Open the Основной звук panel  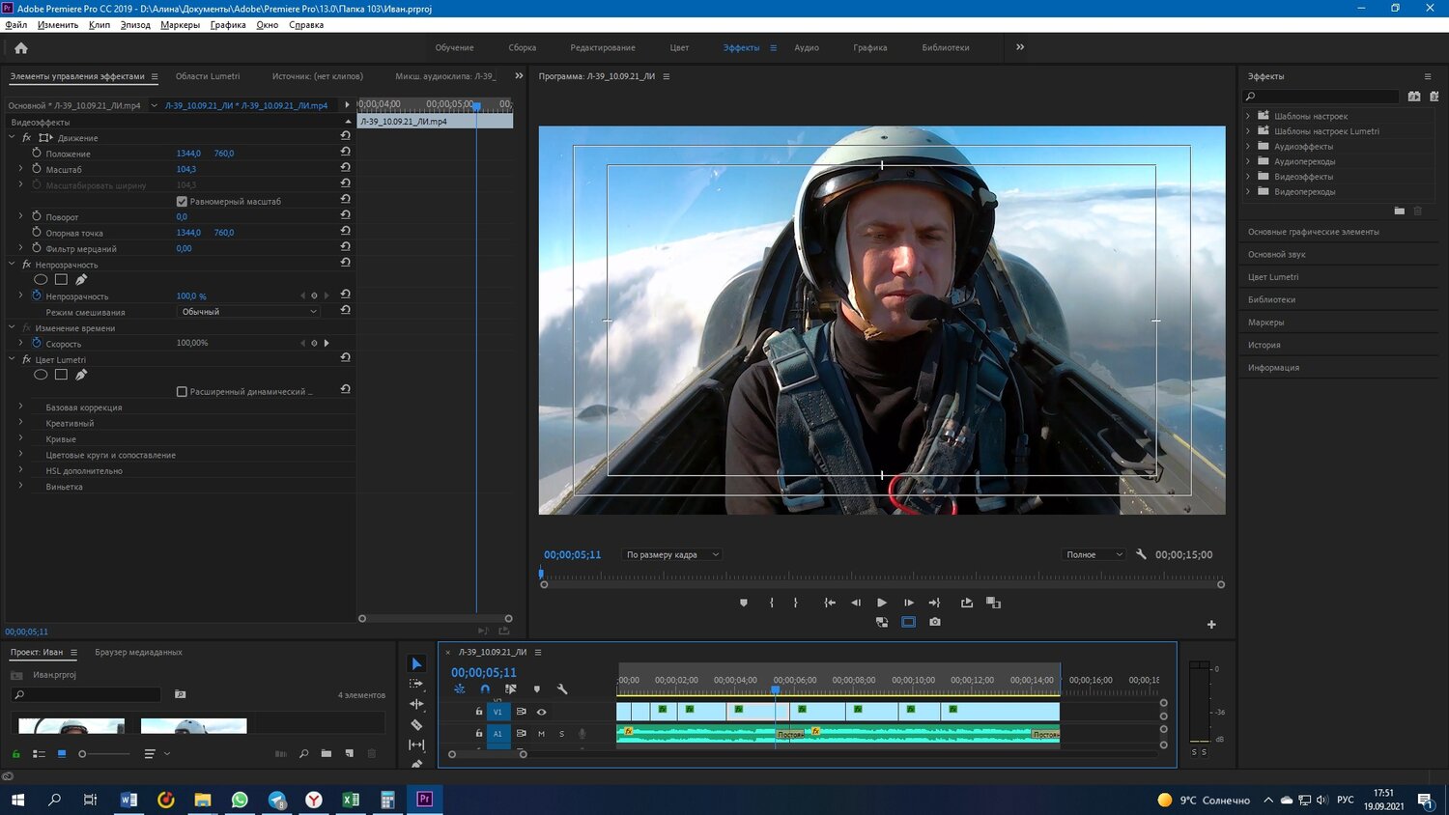pyautogui.click(x=1276, y=255)
